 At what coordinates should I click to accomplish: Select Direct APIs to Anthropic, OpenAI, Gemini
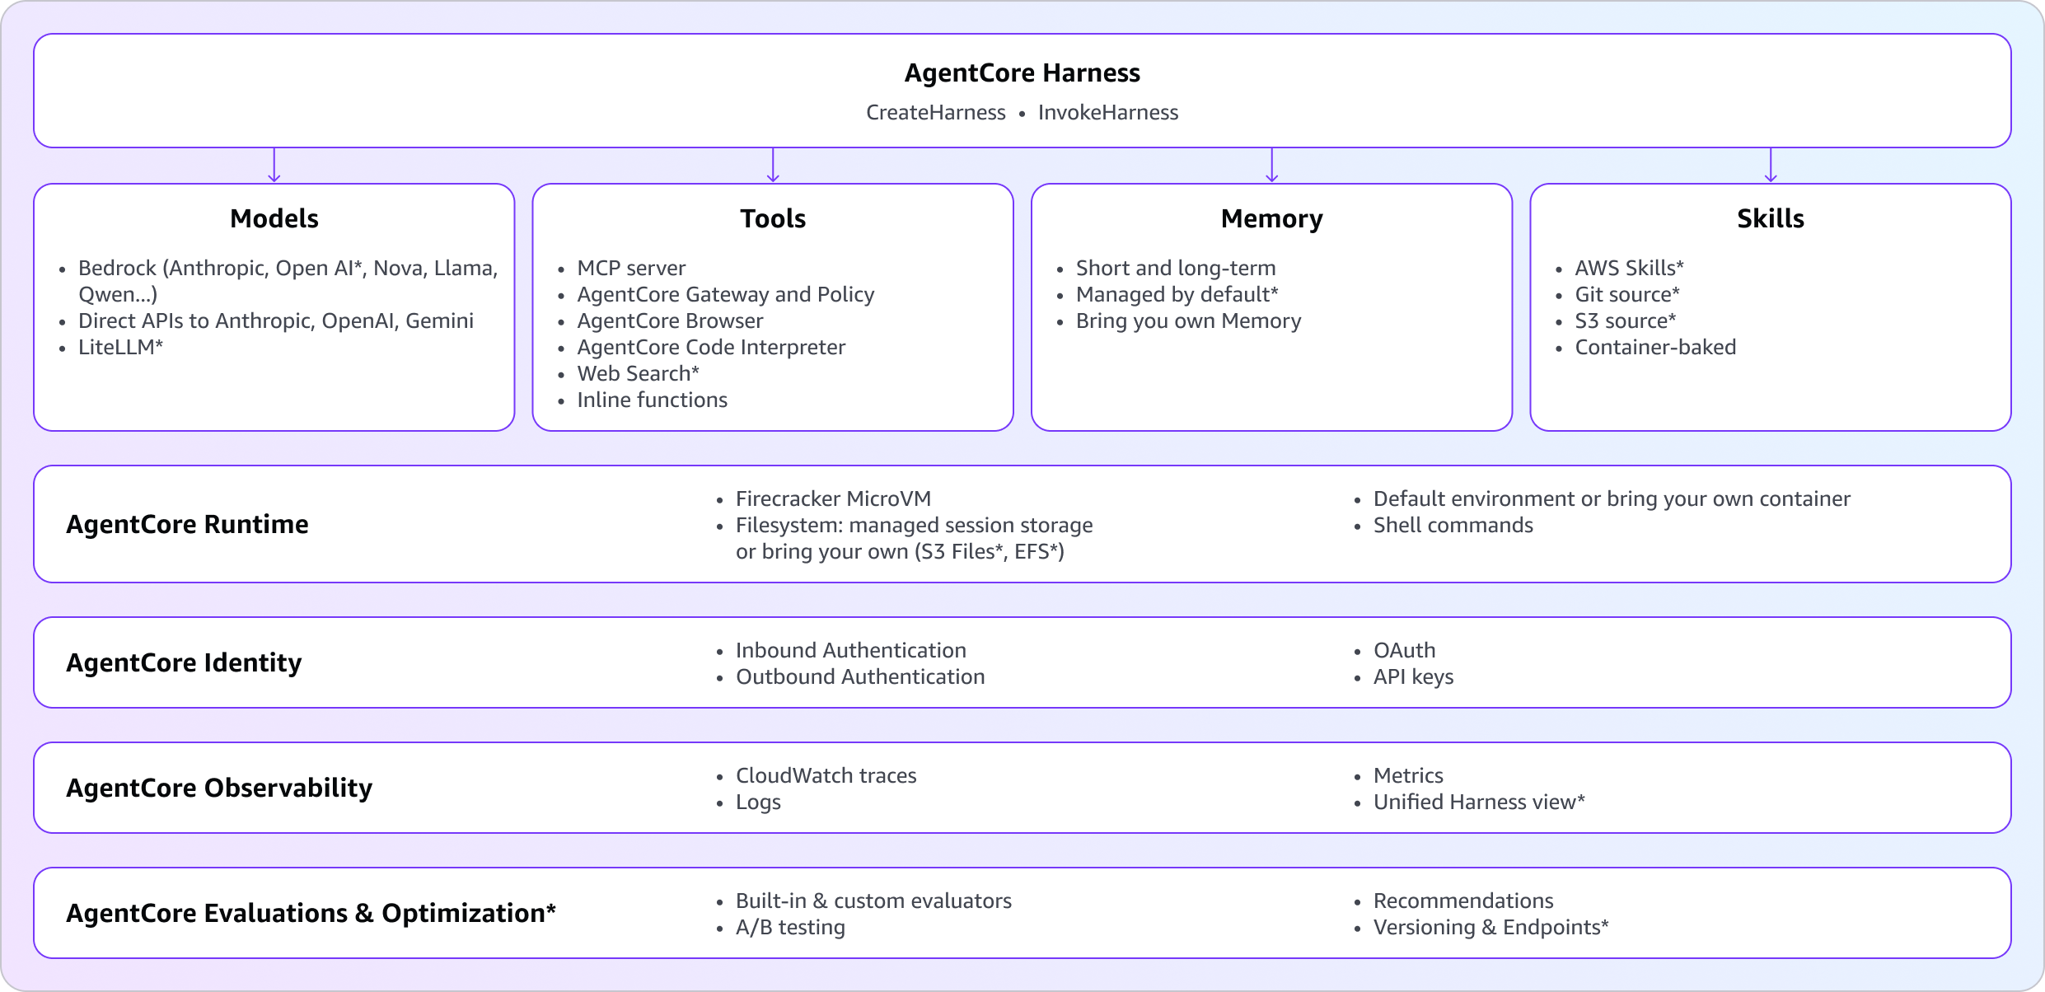(276, 321)
